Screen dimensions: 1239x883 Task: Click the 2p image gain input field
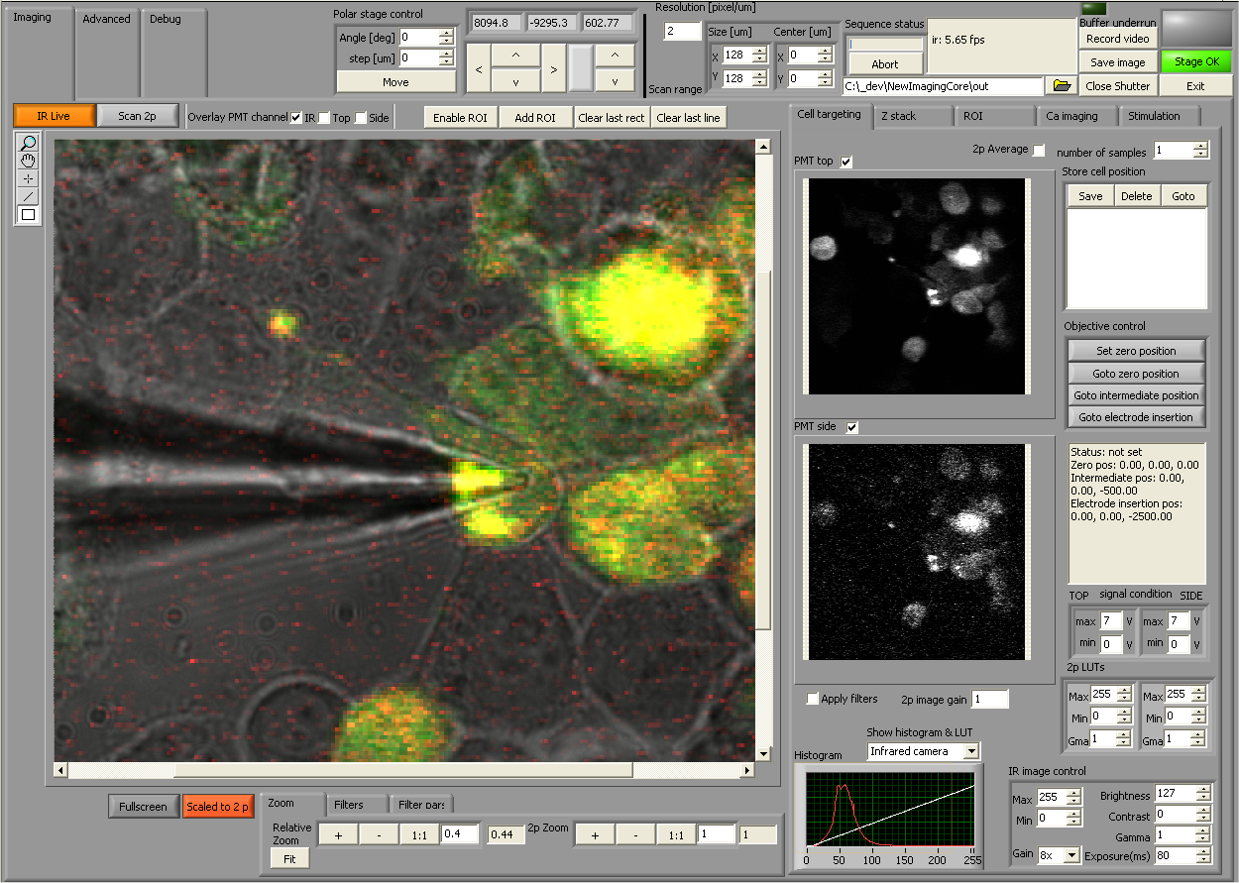tap(988, 700)
